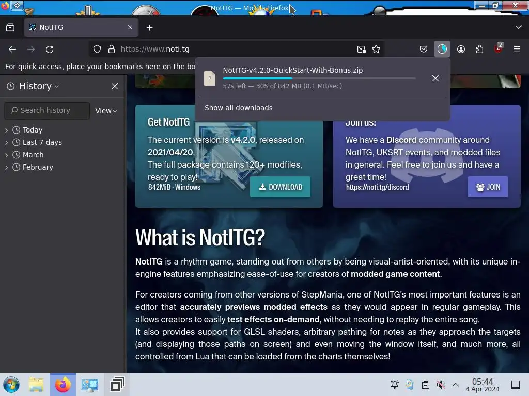Click the https://noti.tg/discord text

point(377,187)
